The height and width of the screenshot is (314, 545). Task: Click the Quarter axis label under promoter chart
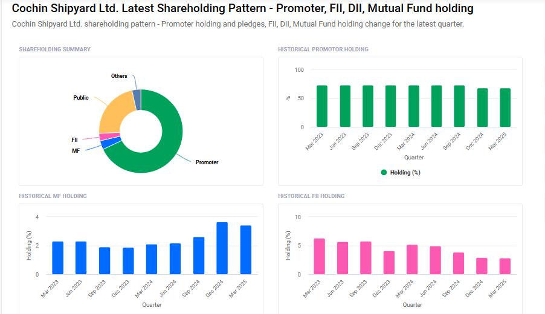click(x=414, y=158)
